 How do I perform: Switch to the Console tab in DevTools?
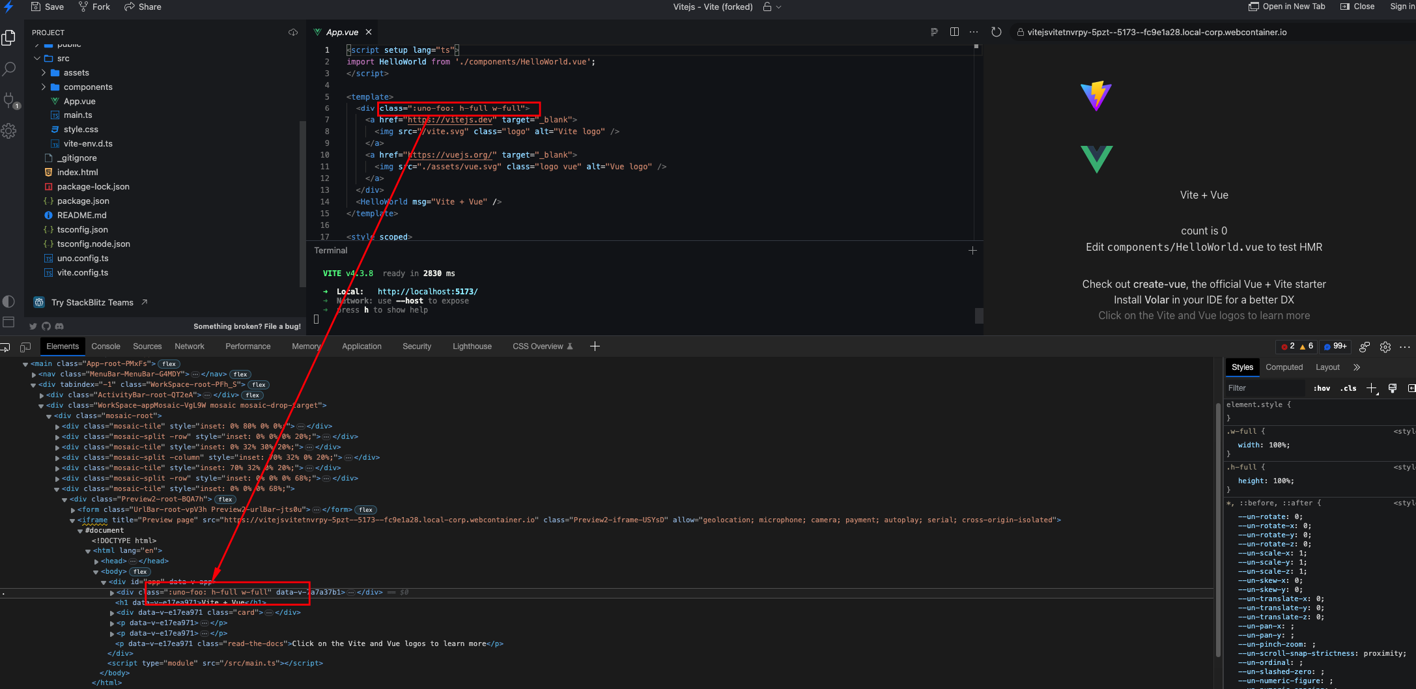click(106, 346)
